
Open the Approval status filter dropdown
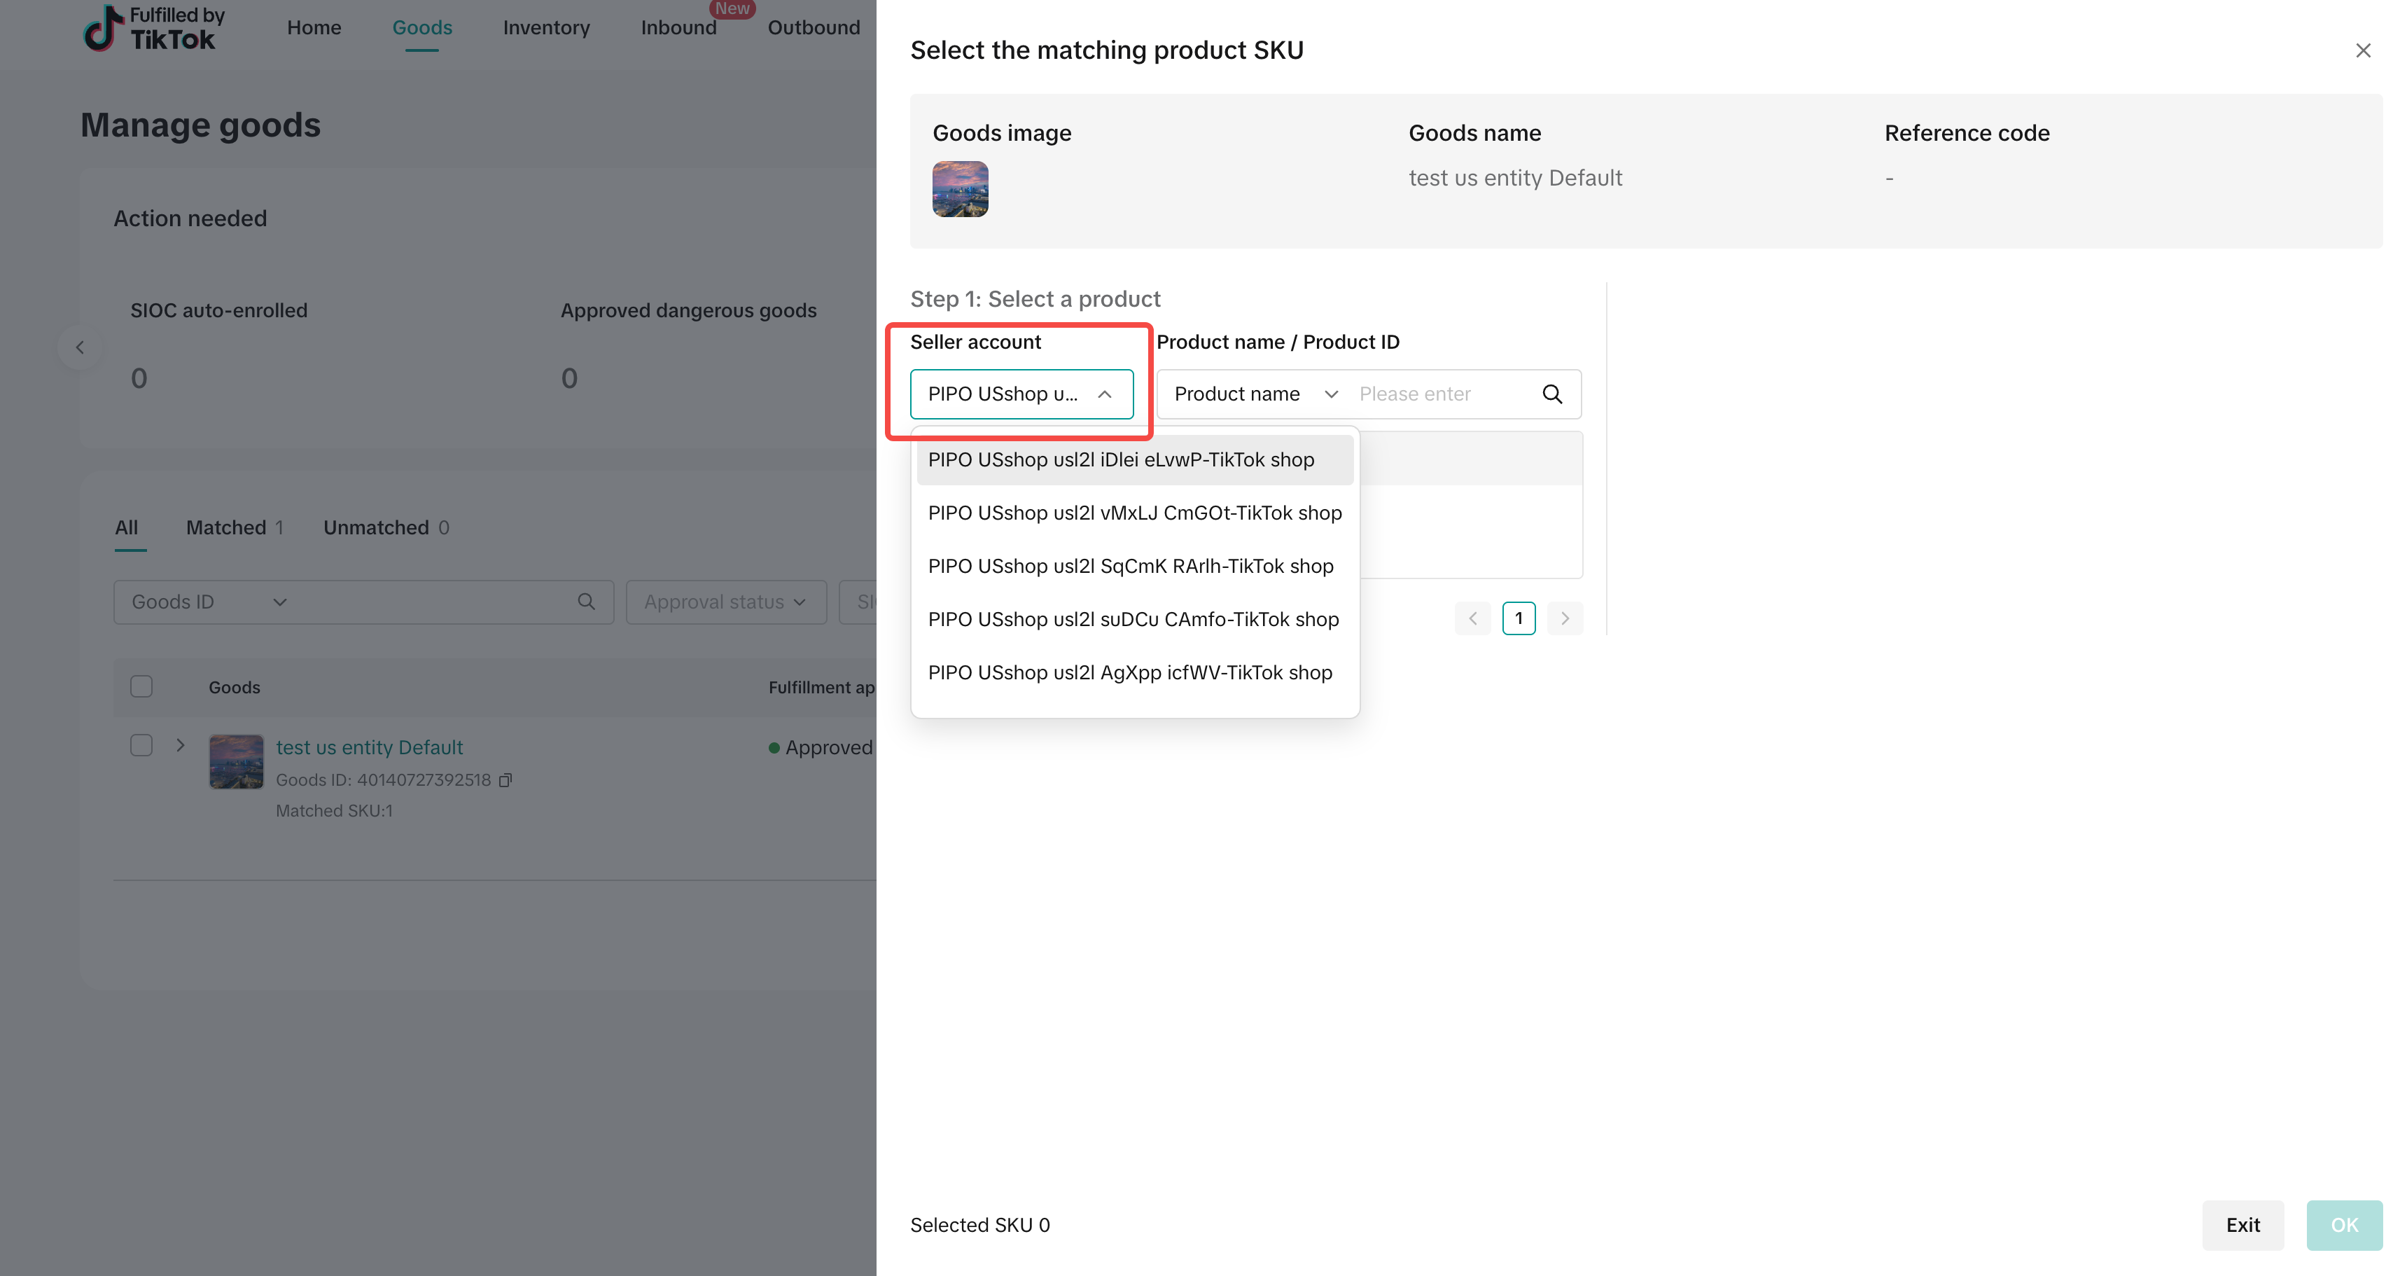725,602
